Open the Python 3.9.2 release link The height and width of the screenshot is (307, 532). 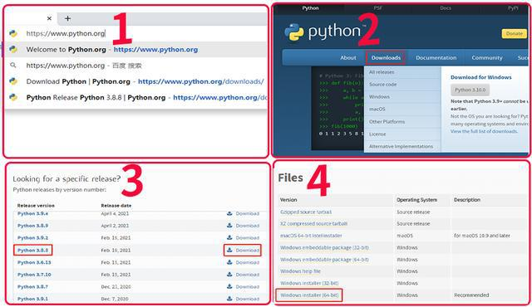(x=32, y=238)
